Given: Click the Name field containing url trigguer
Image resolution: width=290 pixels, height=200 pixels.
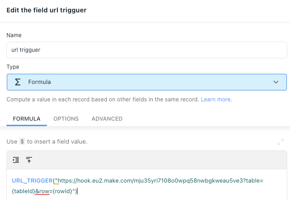Looking at the screenshot, I should (x=147, y=50).
